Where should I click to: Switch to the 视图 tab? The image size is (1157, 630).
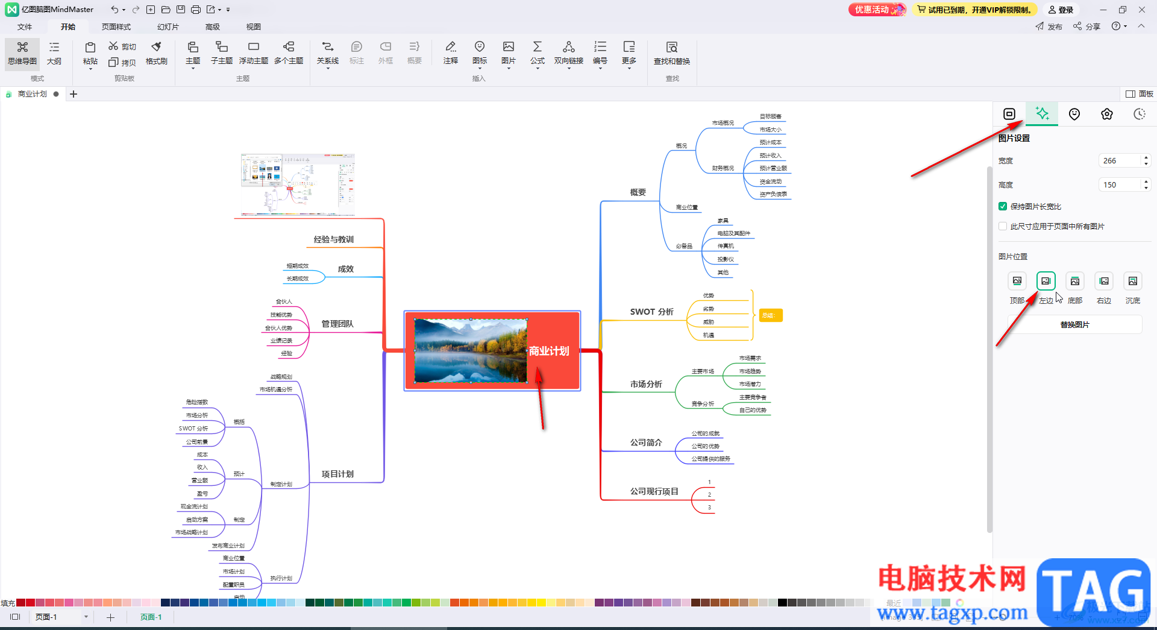pyautogui.click(x=254, y=27)
